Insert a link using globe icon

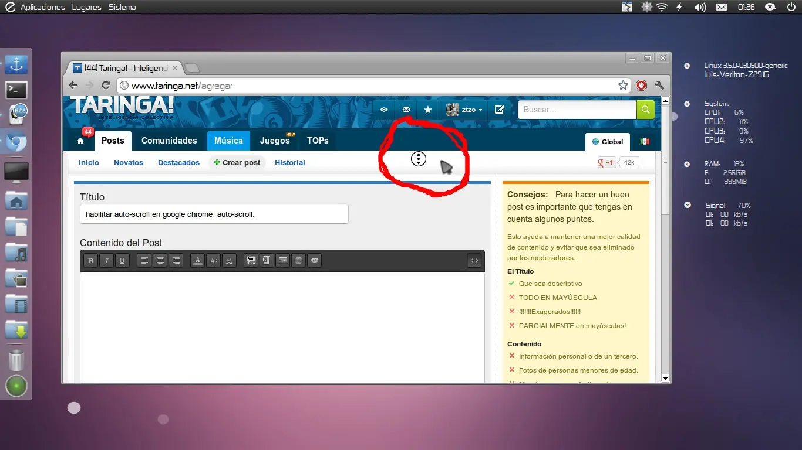click(299, 261)
